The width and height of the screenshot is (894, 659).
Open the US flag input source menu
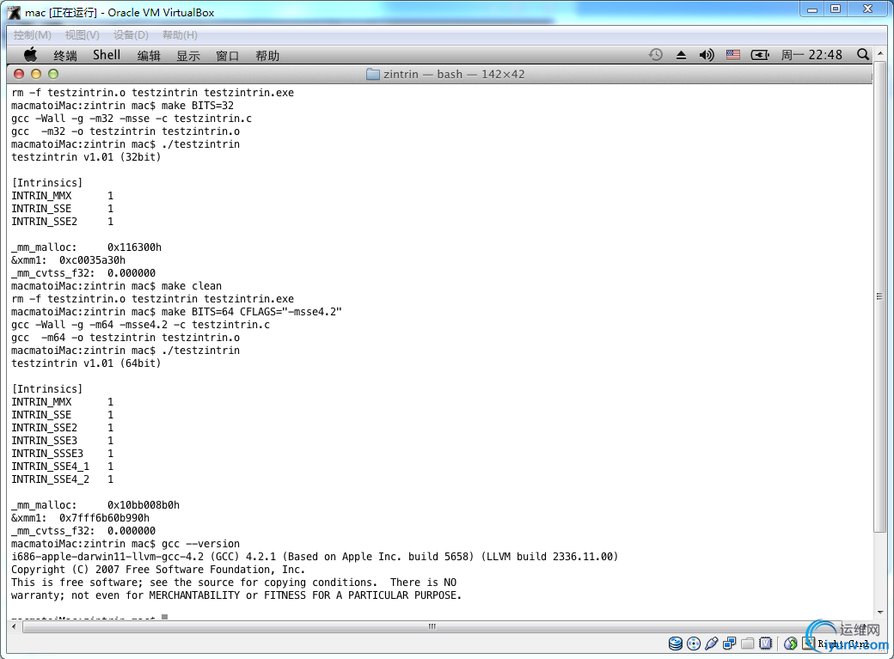733,55
